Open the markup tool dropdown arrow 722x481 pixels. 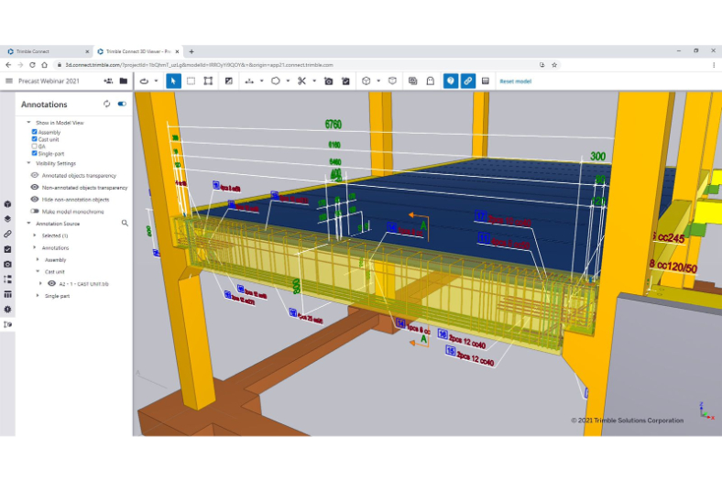coord(288,81)
